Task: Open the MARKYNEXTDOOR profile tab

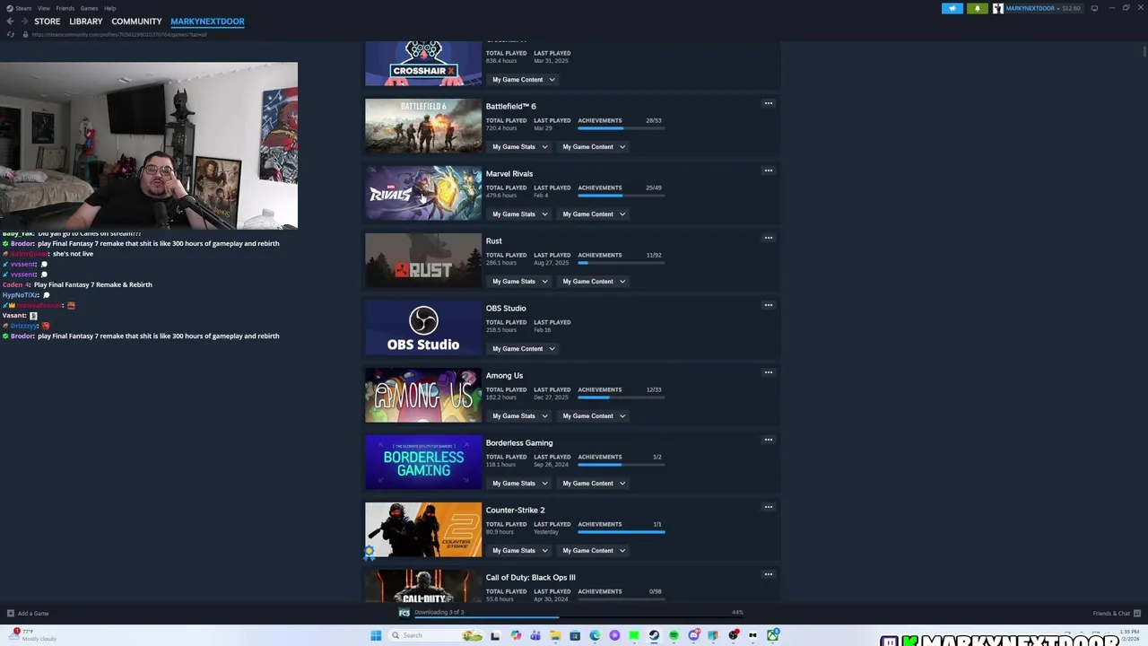Action: point(207,22)
